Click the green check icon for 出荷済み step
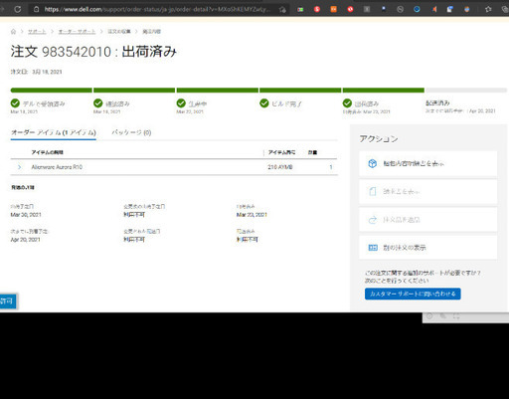 click(347, 103)
